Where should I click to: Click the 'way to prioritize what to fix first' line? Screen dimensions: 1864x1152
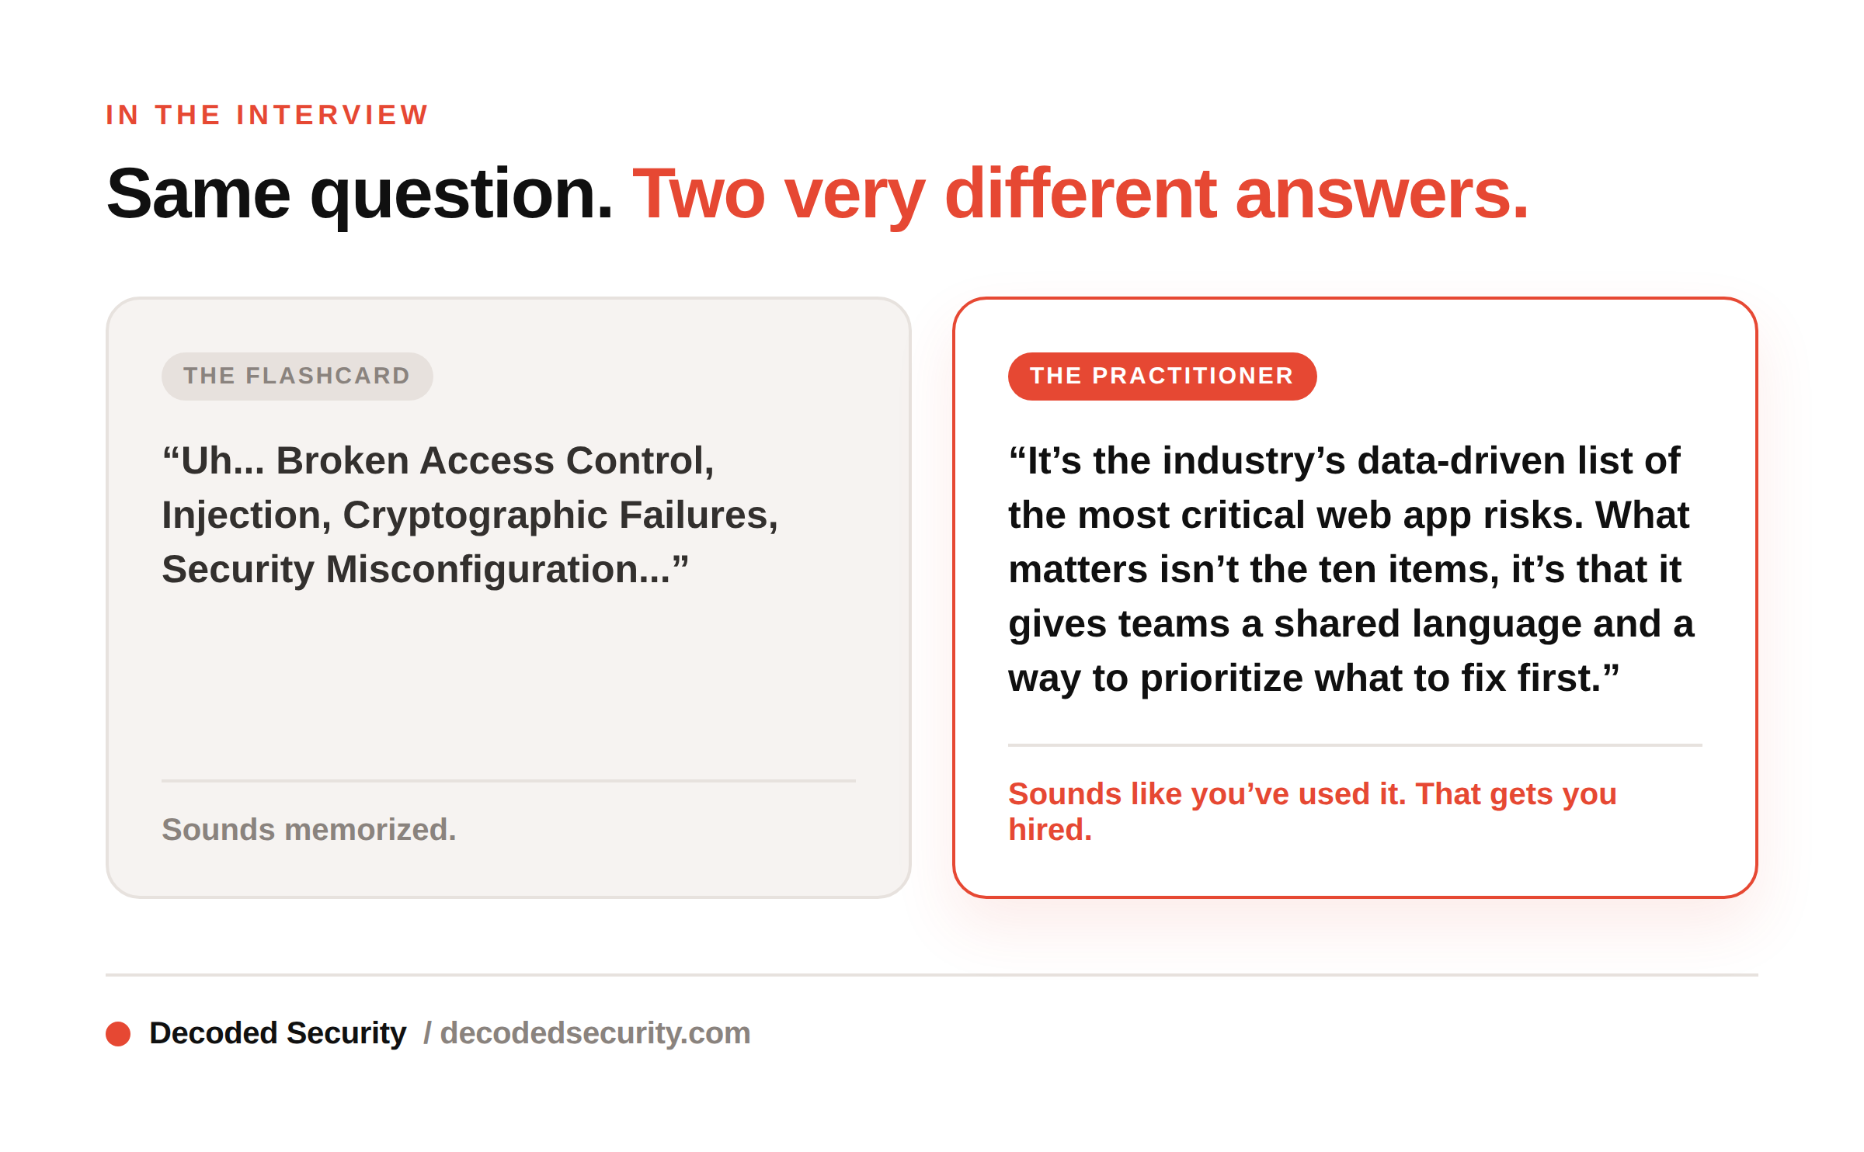pyautogui.click(x=1313, y=678)
